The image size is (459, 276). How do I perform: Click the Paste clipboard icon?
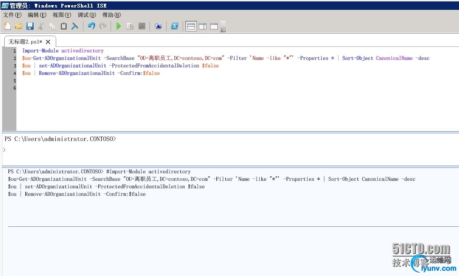tap(64, 26)
